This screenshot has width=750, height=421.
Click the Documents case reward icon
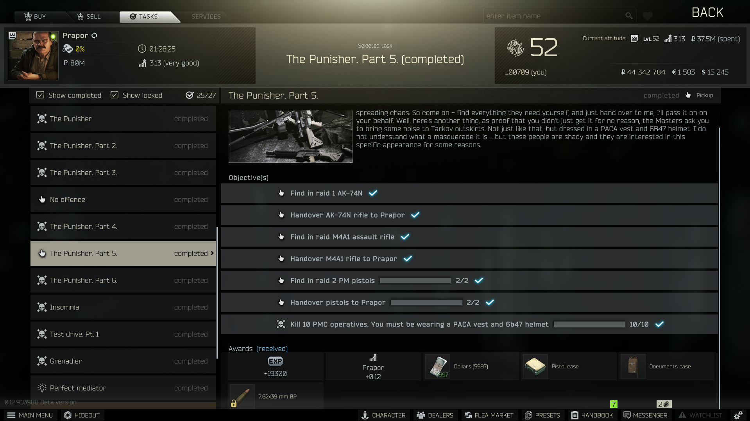(x=633, y=366)
